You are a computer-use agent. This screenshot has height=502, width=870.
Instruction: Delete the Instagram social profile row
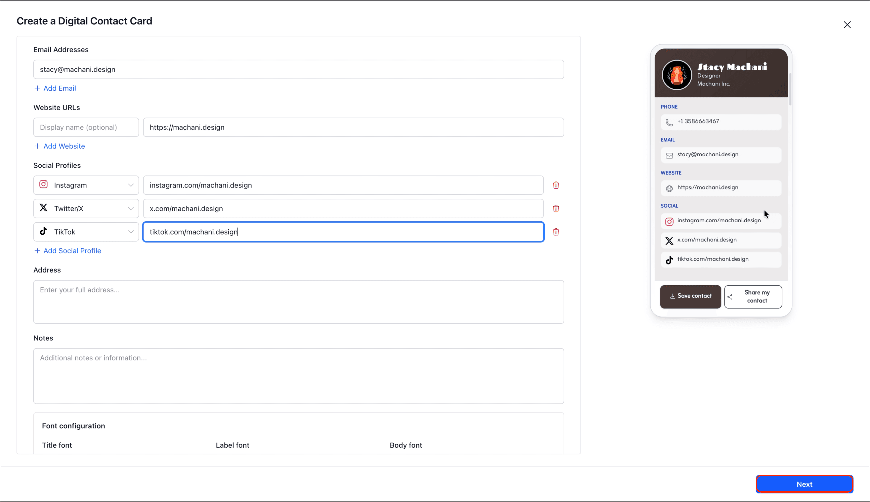click(556, 185)
